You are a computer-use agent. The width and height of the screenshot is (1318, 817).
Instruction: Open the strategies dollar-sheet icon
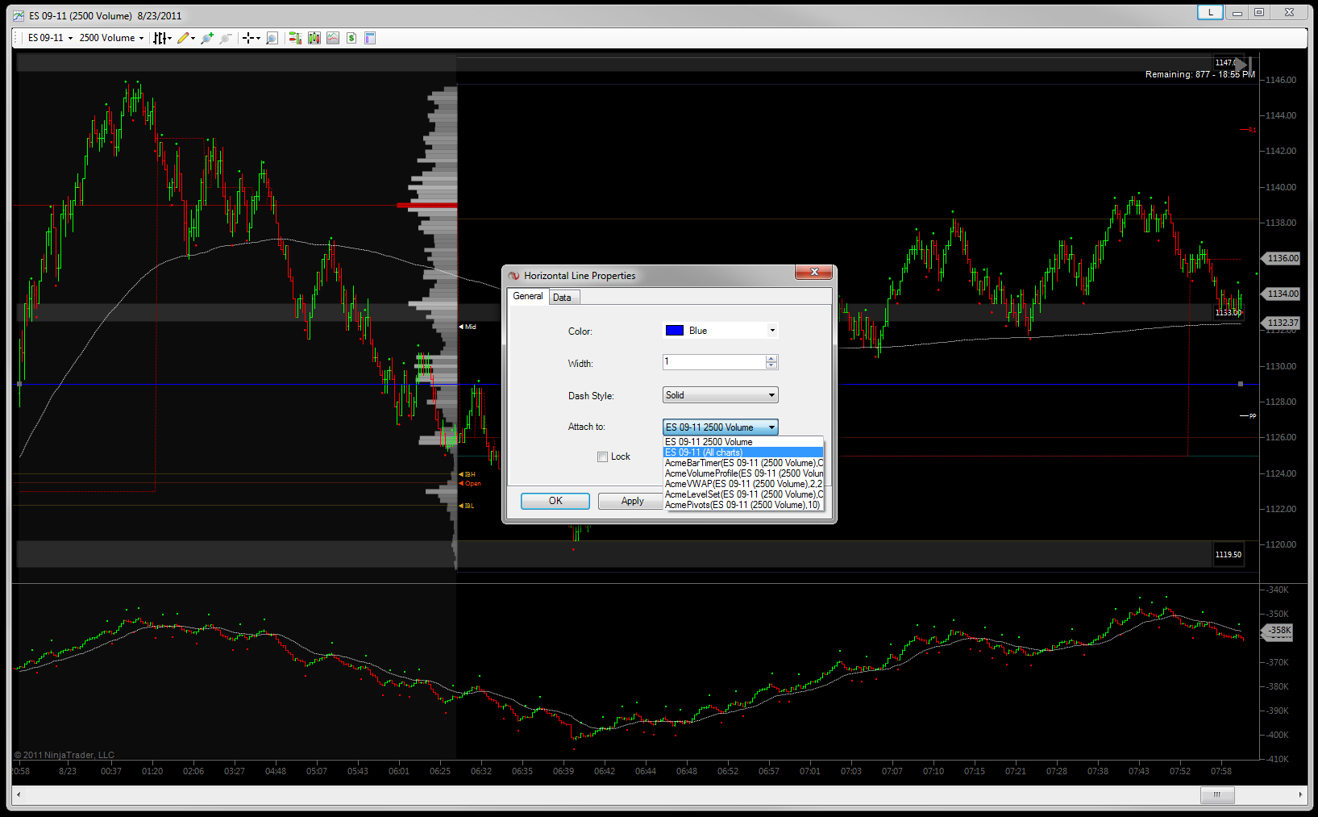click(x=351, y=38)
